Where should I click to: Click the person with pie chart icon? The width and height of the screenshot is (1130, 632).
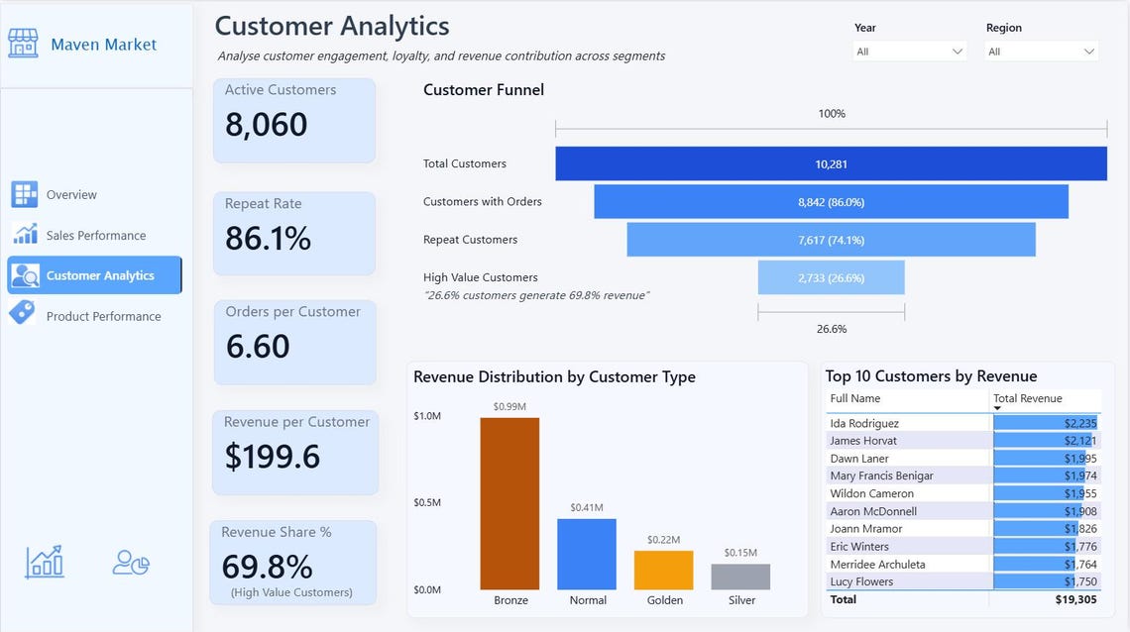click(x=131, y=563)
